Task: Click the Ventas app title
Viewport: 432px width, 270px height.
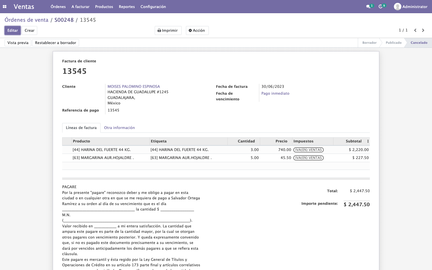Action: tap(24, 7)
